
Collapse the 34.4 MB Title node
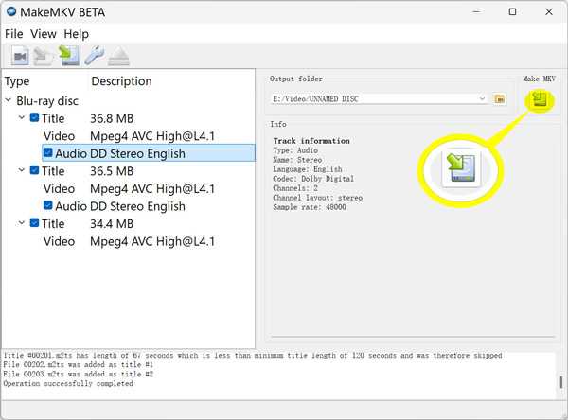pyautogui.click(x=22, y=222)
